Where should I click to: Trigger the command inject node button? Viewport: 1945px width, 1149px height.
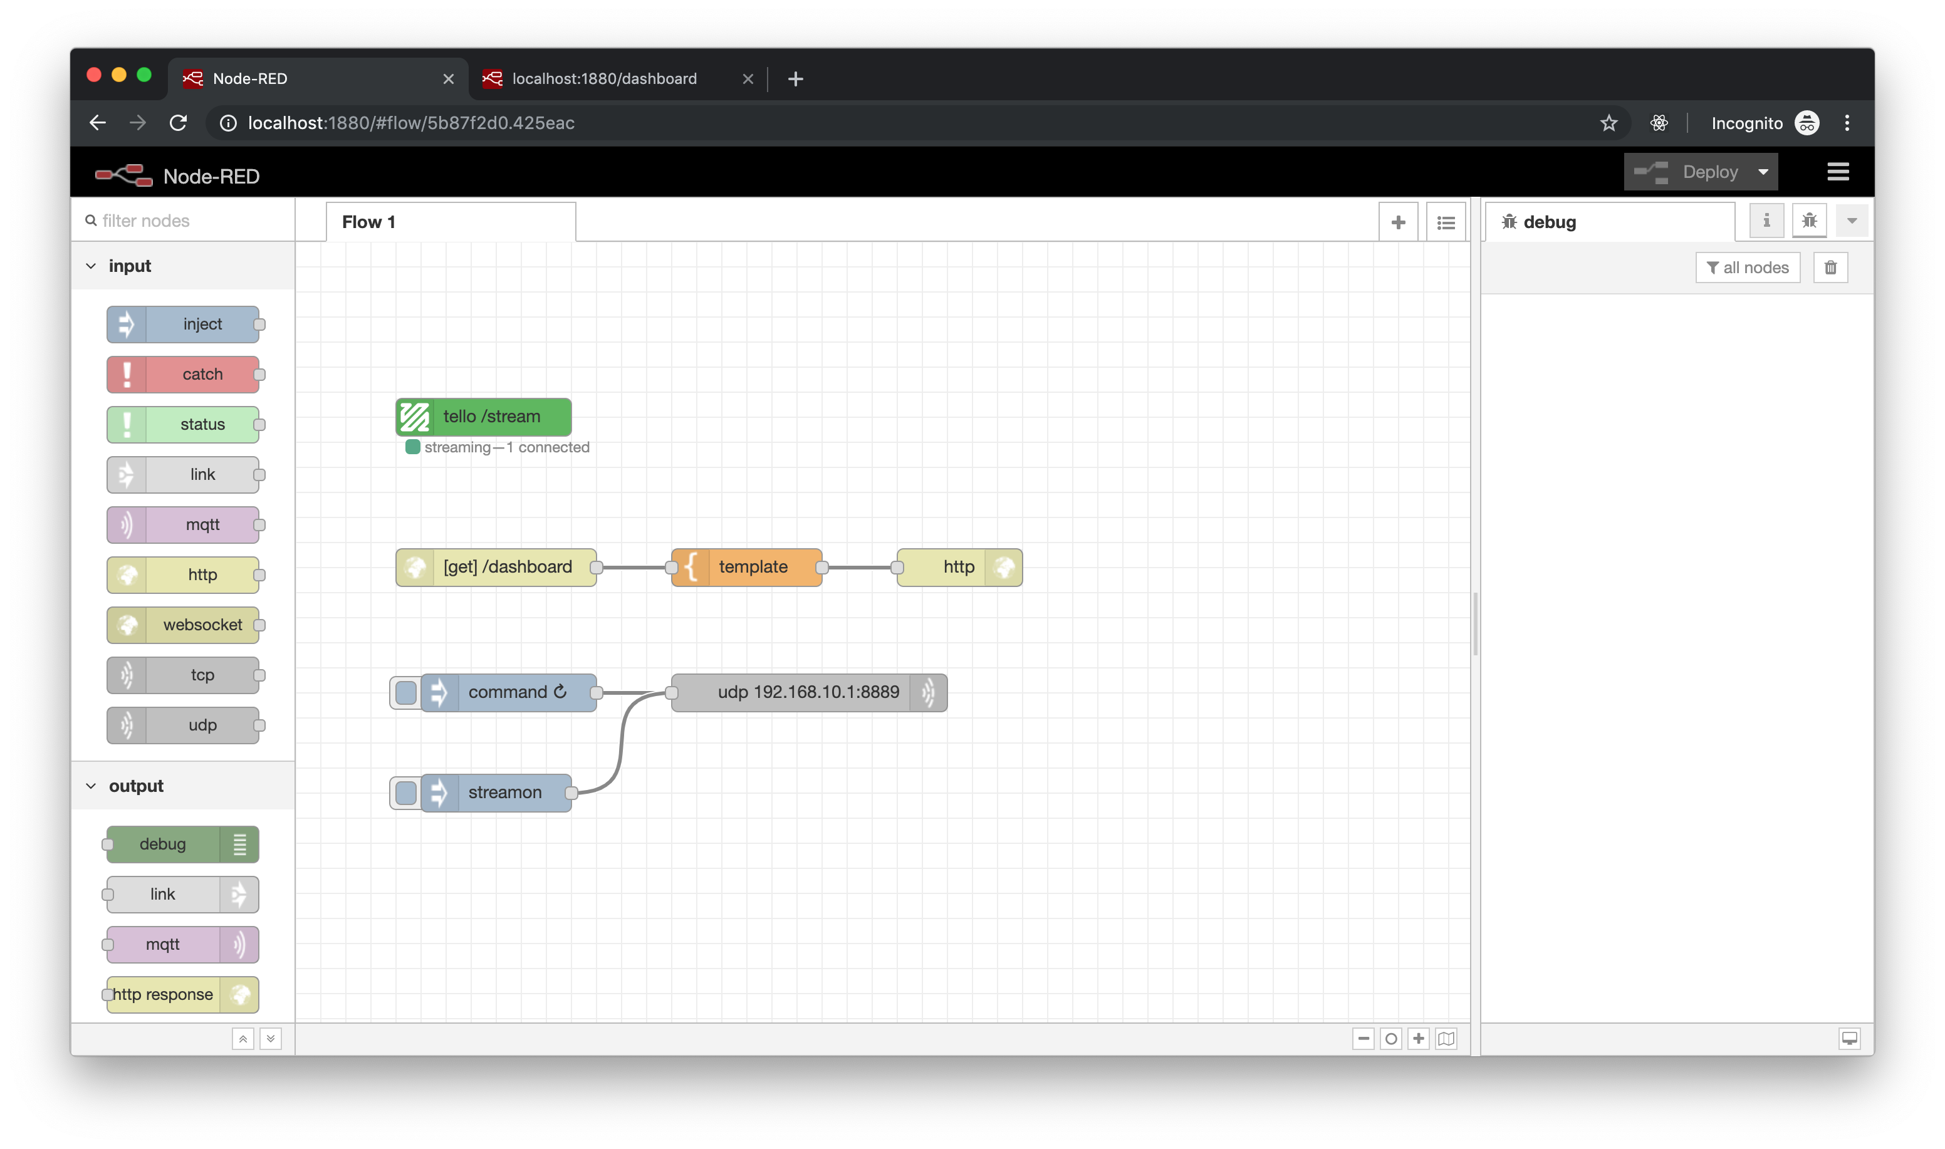[x=405, y=692]
